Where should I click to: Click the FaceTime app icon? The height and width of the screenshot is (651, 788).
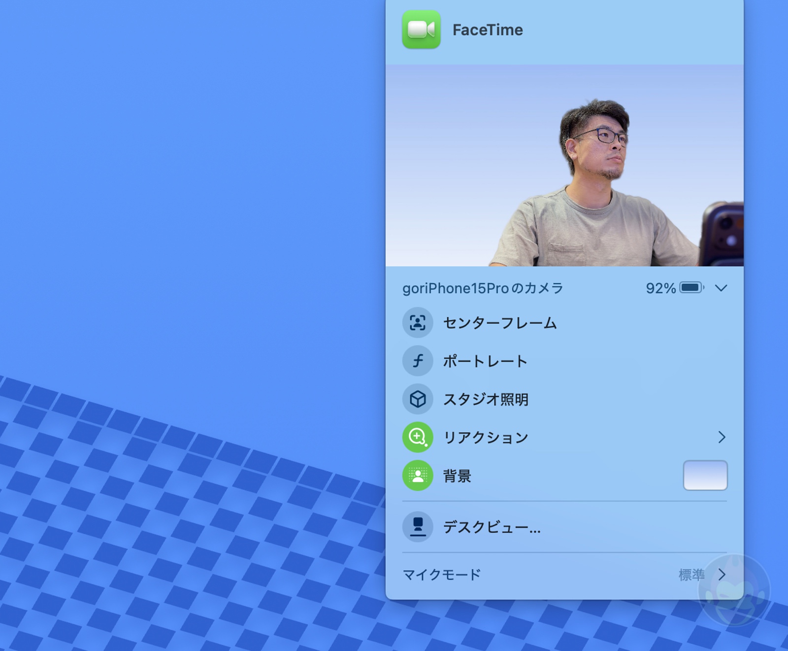pyautogui.click(x=421, y=30)
